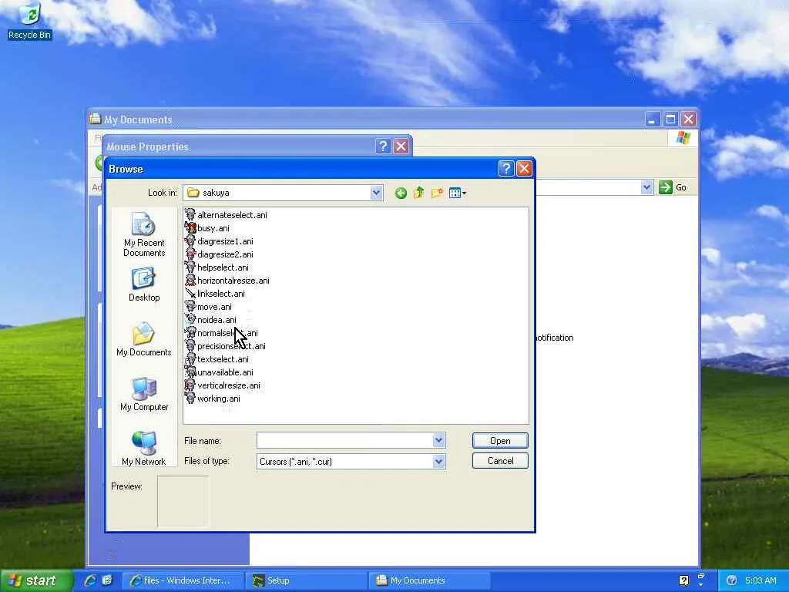
Task: Open the View menu icon in Browse
Action: 458,193
